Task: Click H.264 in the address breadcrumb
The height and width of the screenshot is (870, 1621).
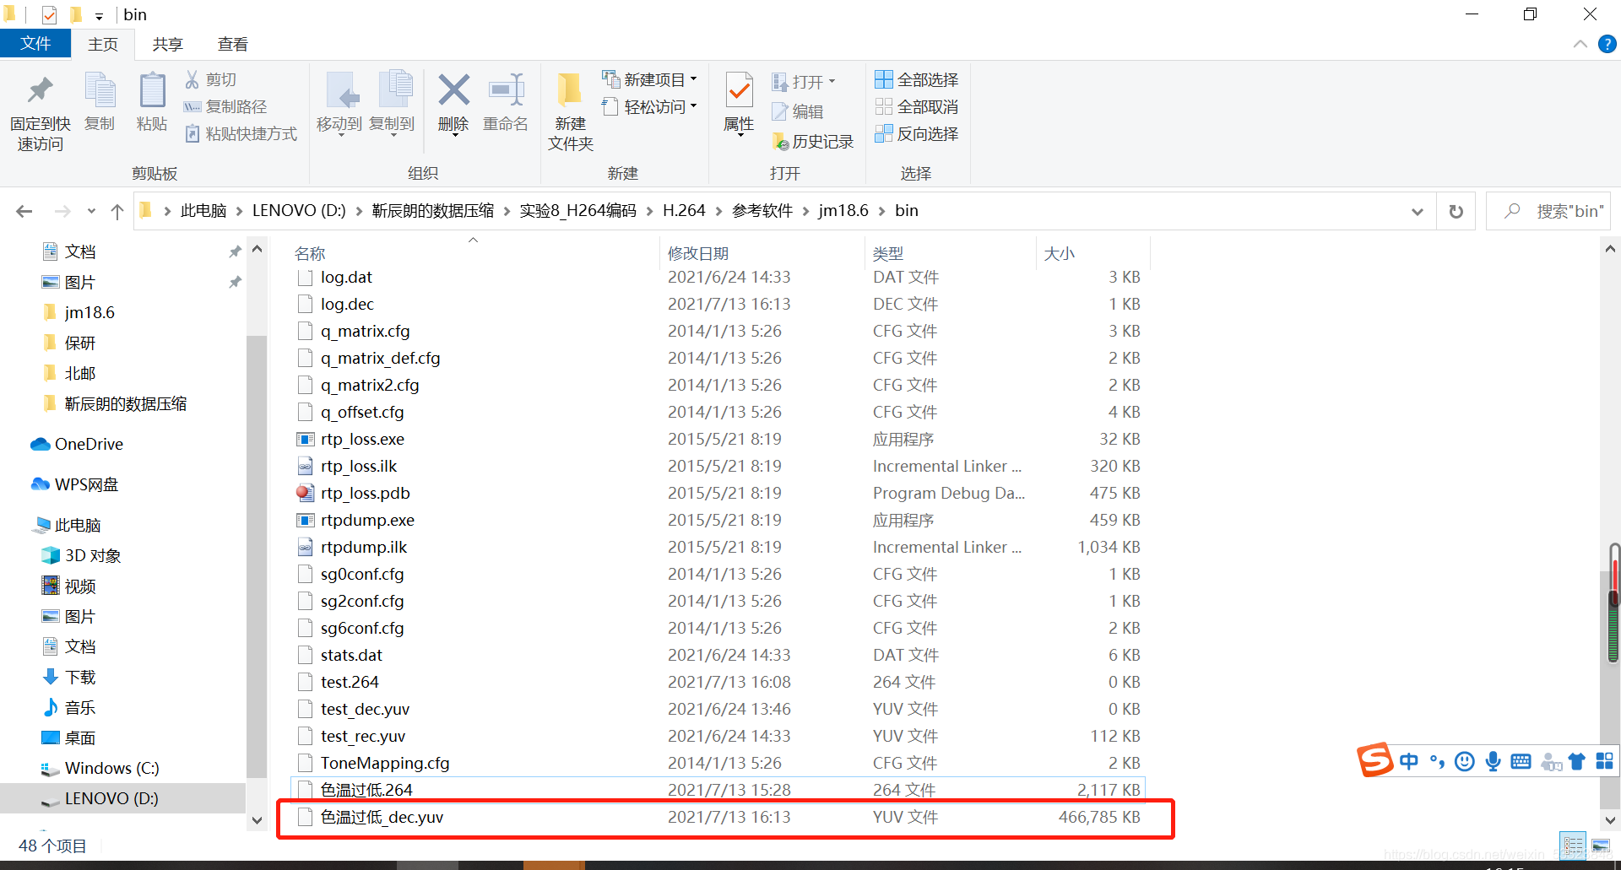Action: click(x=684, y=211)
